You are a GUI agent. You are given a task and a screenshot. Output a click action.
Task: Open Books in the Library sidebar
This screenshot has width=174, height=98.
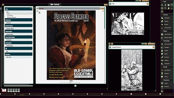[x=167, y=24]
